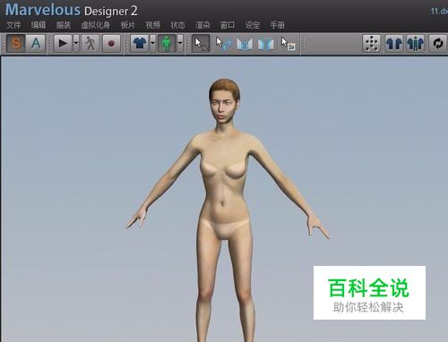Toggle the green avatar display icon
This screenshot has height=342, width=448.
point(167,44)
